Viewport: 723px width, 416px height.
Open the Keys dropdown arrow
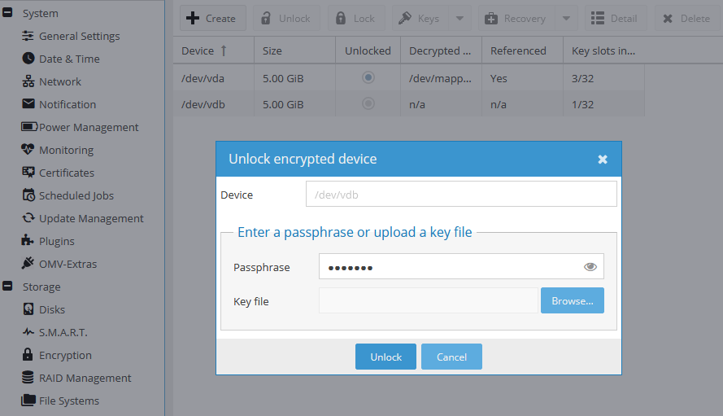(x=459, y=19)
